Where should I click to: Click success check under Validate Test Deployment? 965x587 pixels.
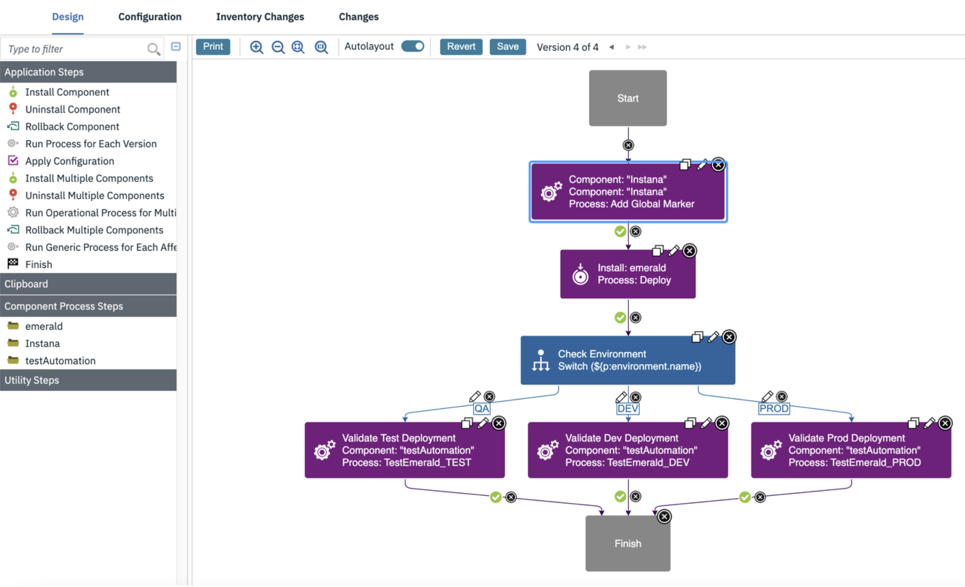pyautogui.click(x=495, y=498)
